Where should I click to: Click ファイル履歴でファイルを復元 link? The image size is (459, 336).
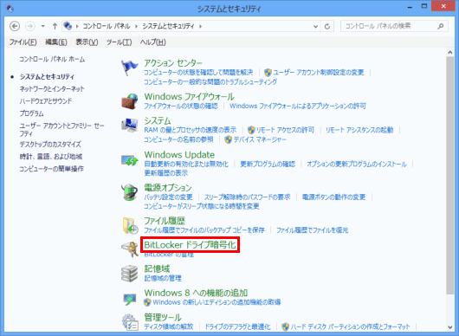coord(313,230)
